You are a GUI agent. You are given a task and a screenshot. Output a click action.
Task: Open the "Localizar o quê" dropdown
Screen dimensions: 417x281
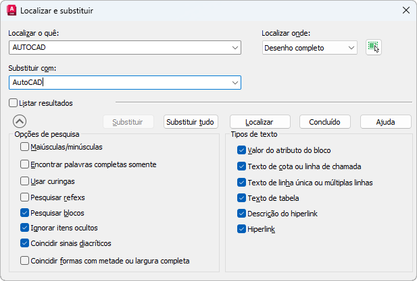coord(235,48)
